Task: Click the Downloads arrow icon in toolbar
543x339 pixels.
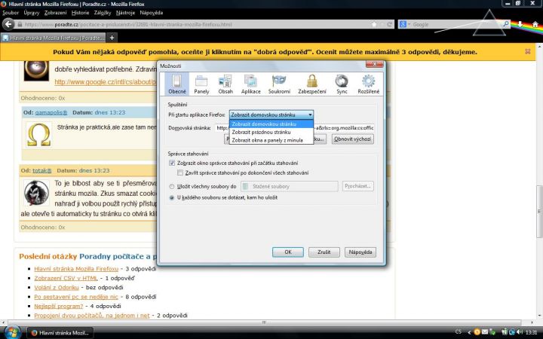Action: pyautogui.click(x=520, y=24)
